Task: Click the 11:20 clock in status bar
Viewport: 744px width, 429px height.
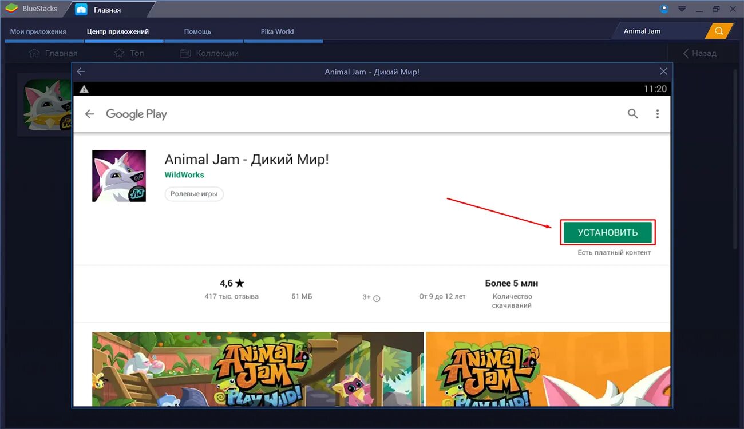Action: (655, 89)
